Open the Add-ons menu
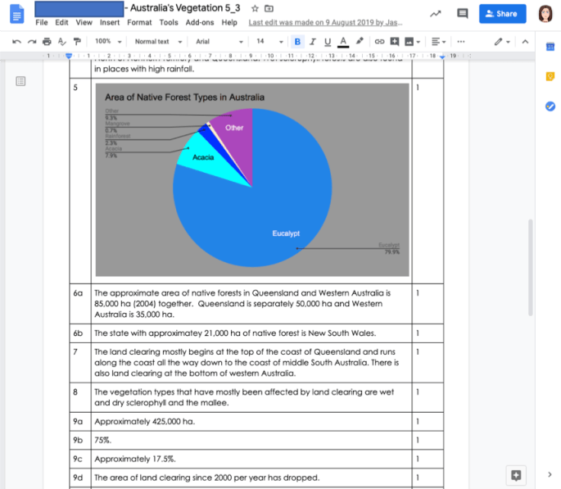The width and height of the screenshot is (561, 489). coord(200,23)
